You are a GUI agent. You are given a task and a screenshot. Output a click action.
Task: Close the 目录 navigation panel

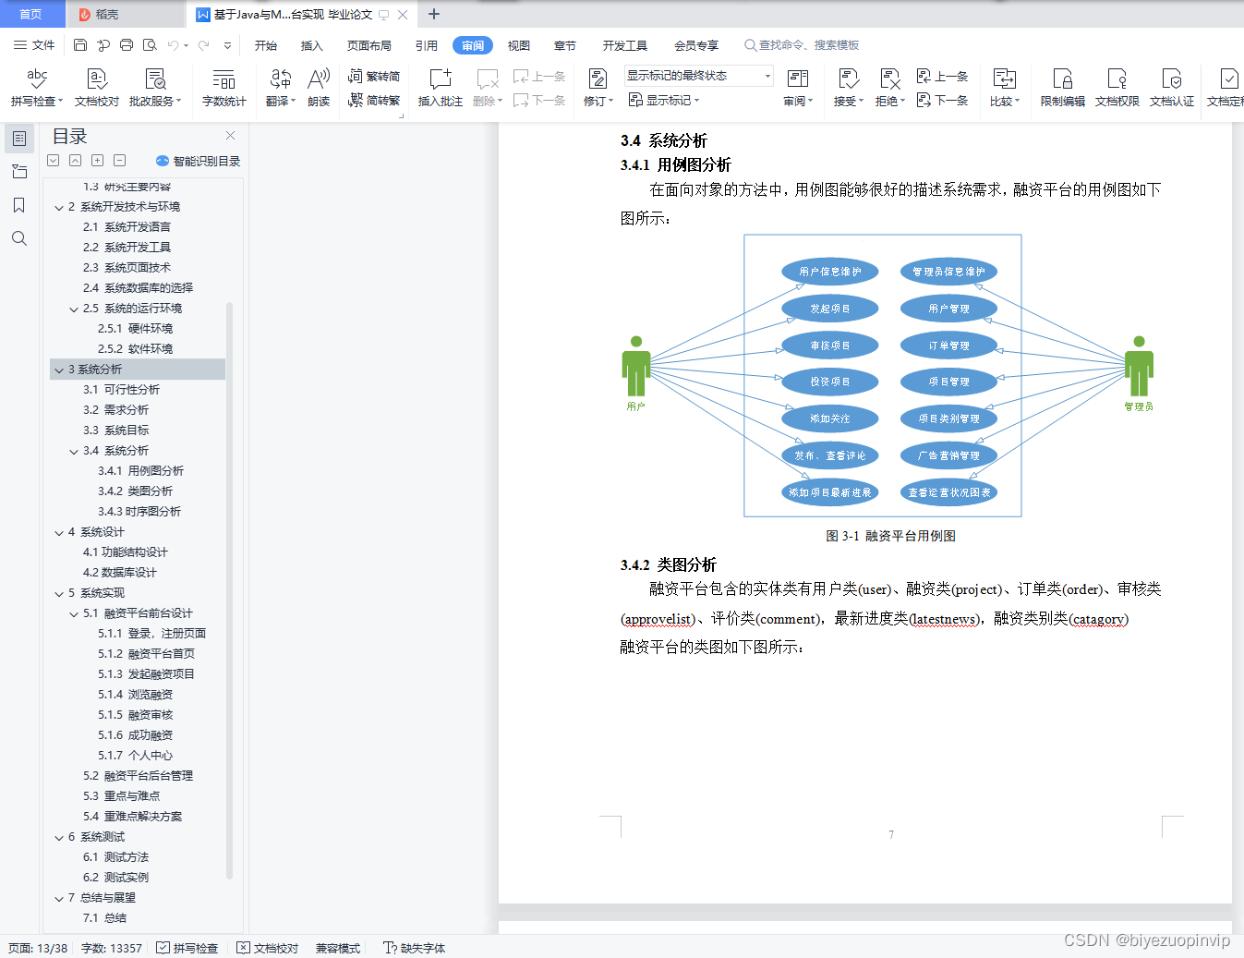click(230, 135)
